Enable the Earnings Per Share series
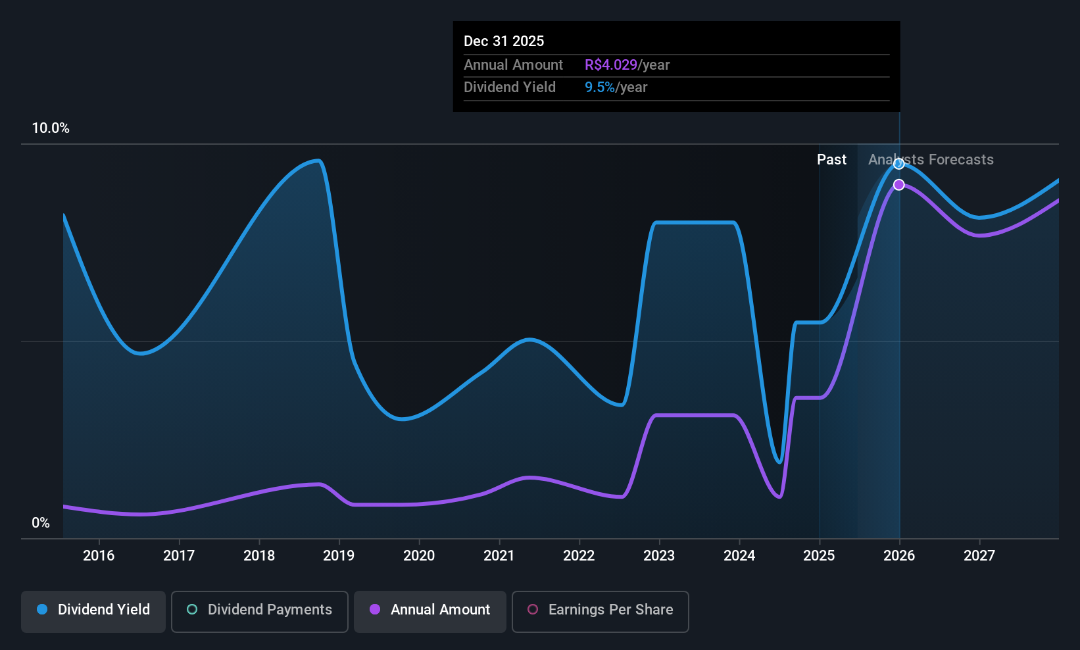Viewport: 1080px width, 650px height. (x=601, y=612)
